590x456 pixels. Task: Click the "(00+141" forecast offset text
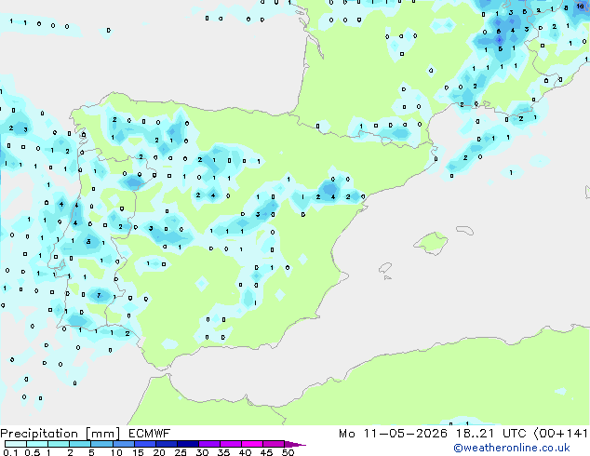coord(560,434)
